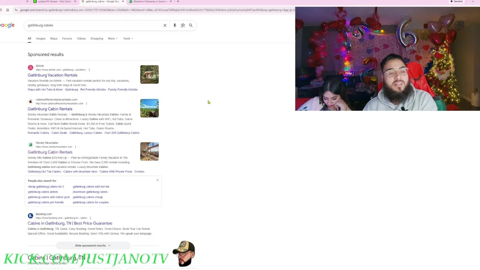Follow Stays with Hot Tubs & More sitelink
480x270 pixels.
click(45, 90)
